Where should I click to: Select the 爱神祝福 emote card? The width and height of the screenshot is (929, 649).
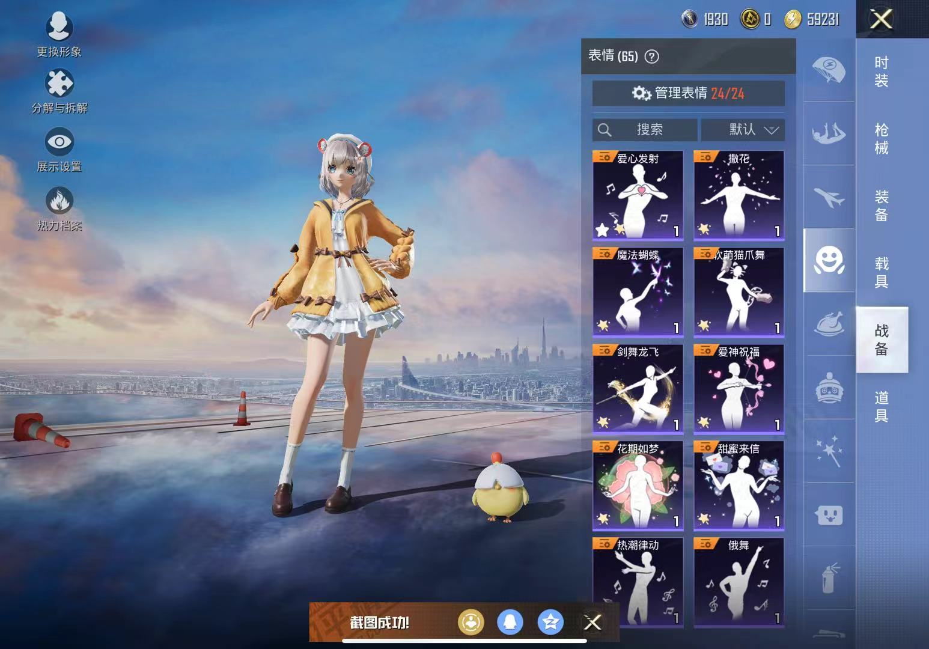739,388
